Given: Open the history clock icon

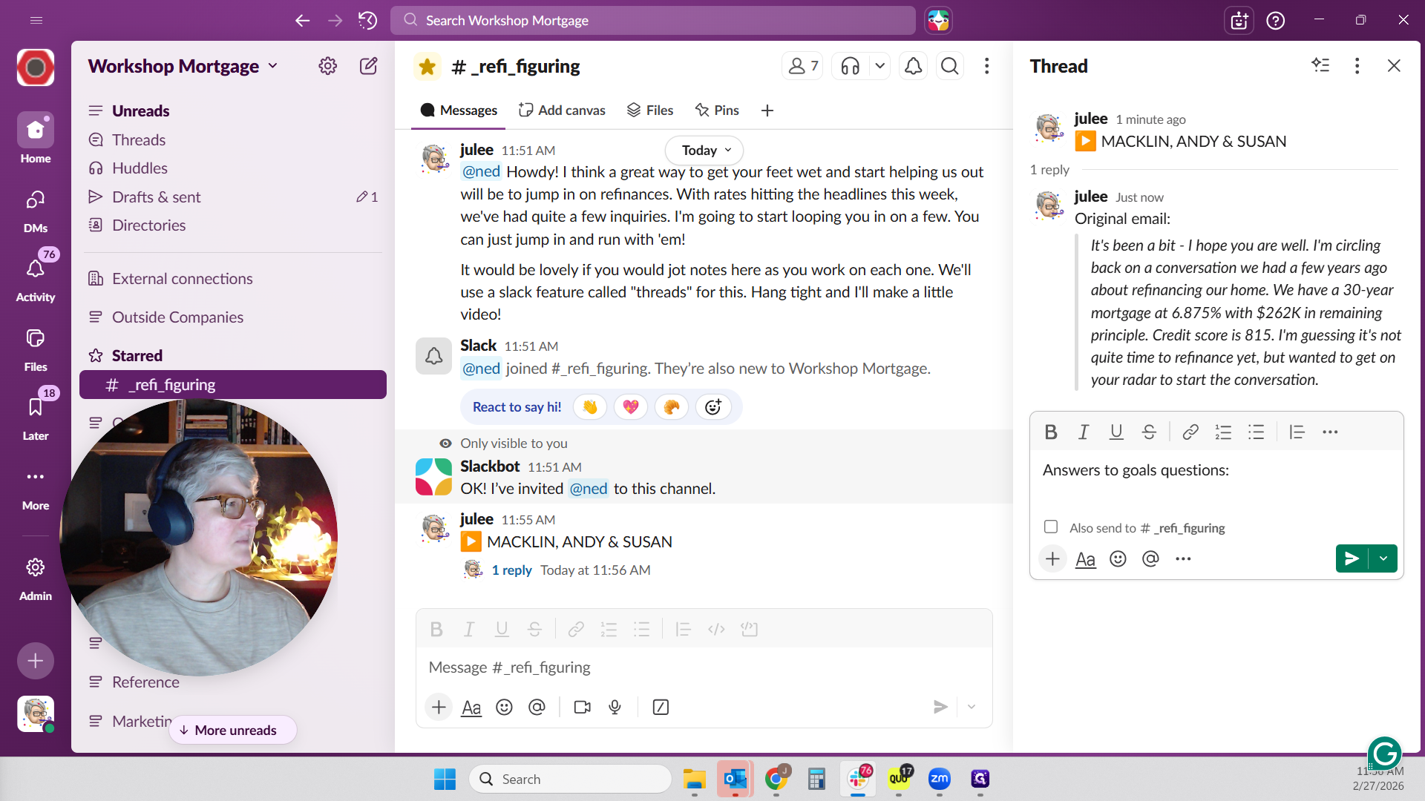Looking at the screenshot, I should click(367, 20).
